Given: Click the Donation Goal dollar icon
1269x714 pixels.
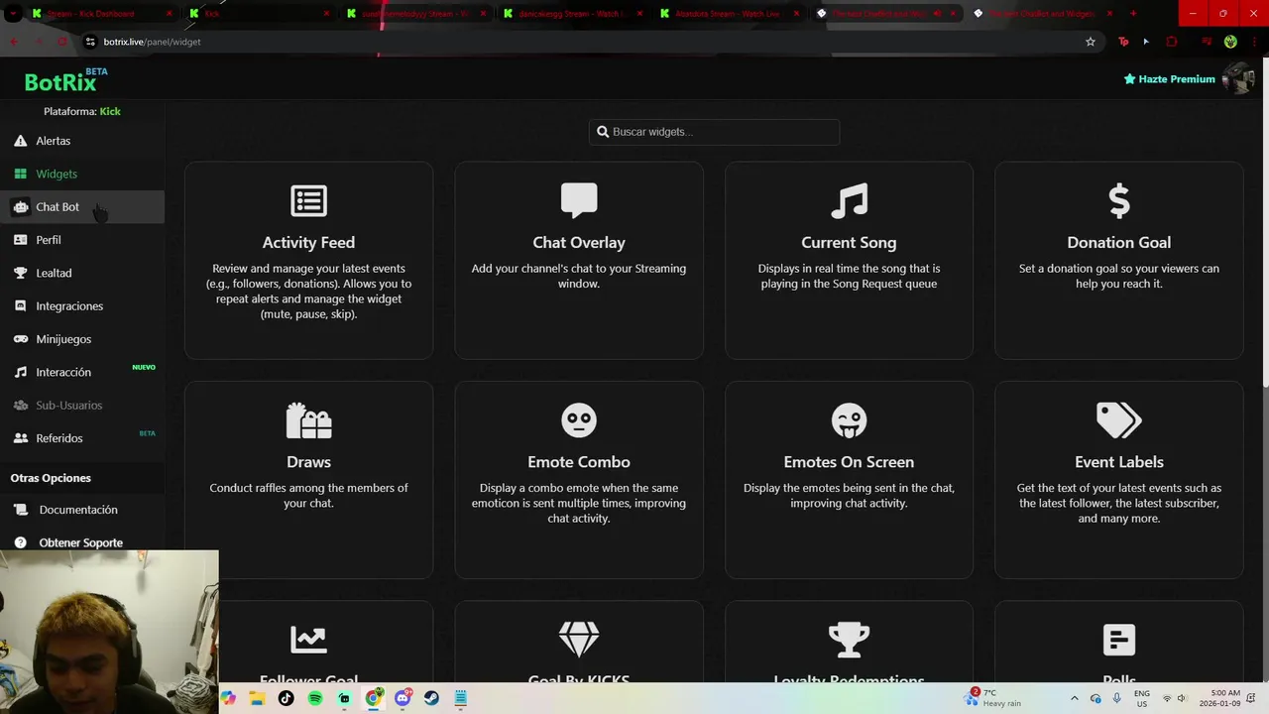Looking at the screenshot, I should 1119,201.
